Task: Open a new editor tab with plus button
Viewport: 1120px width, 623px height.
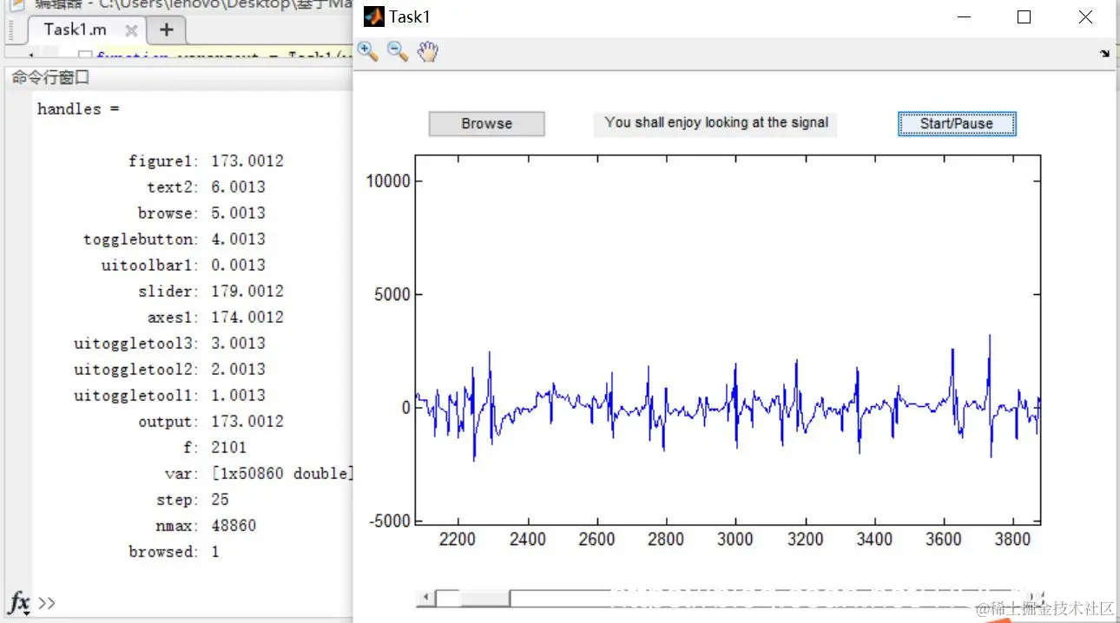Action: (x=167, y=30)
